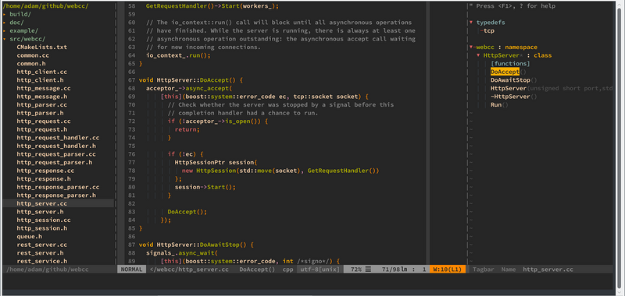
Task: Open http_parser.cc file
Action: [42, 105]
